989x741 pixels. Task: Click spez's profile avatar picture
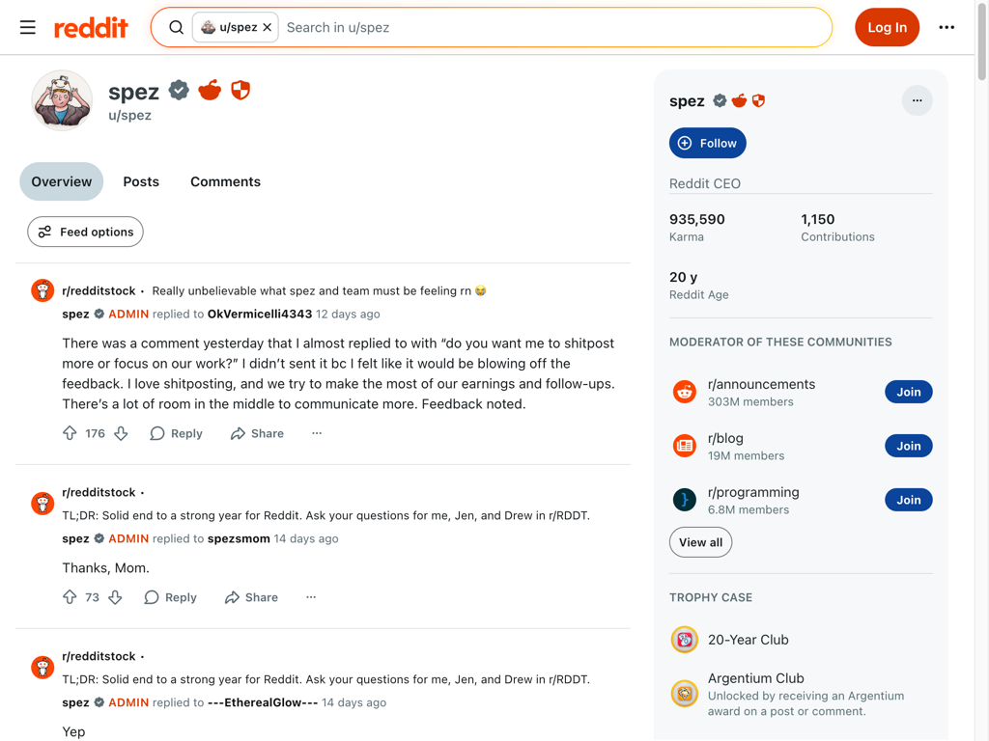click(x=62, y=99)
